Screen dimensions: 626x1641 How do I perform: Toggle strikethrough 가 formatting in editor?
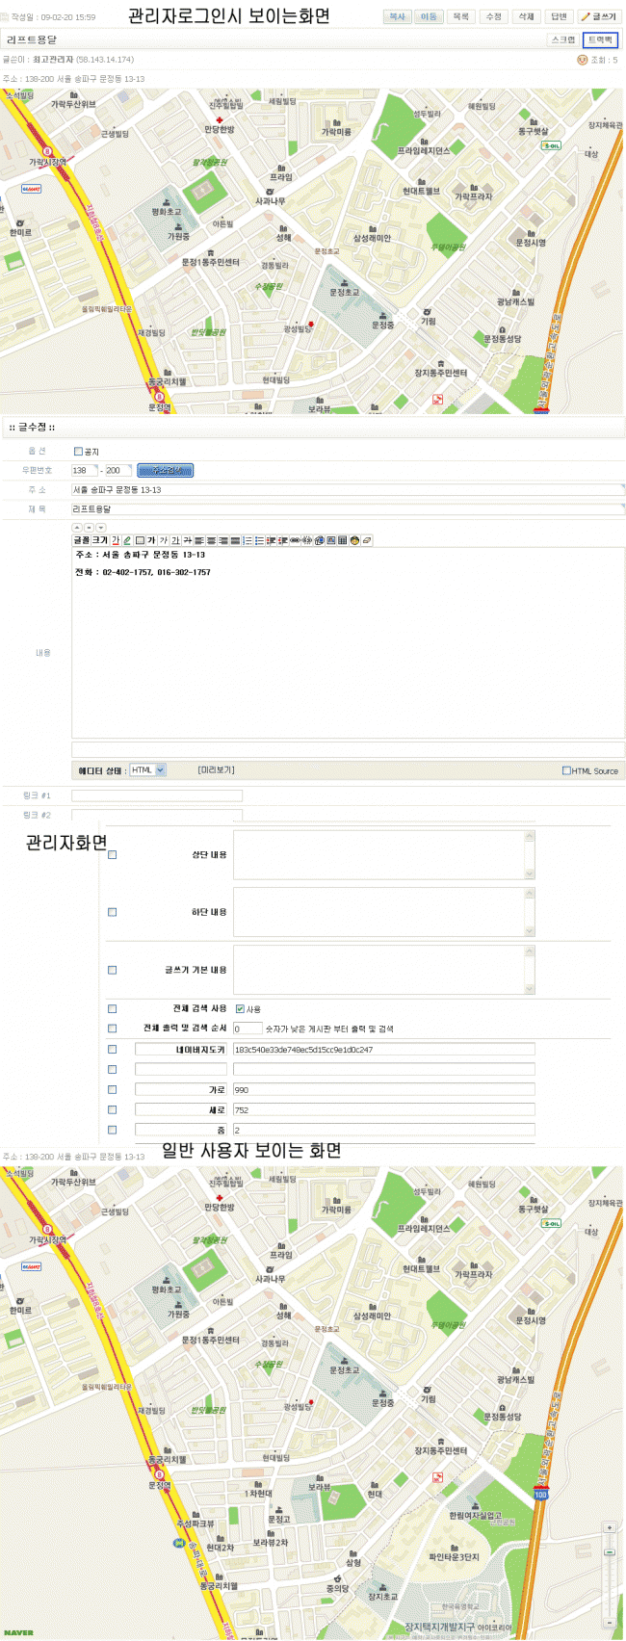187,540
